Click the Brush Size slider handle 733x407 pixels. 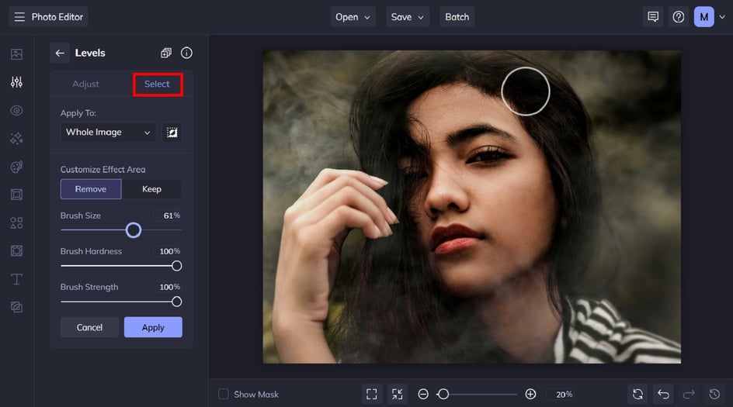134,230
